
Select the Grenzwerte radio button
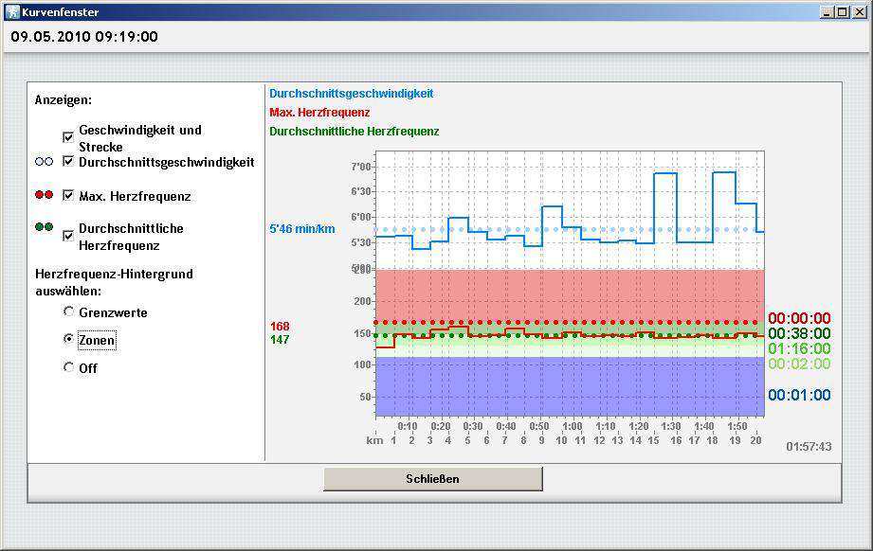[x=68, y=311]
